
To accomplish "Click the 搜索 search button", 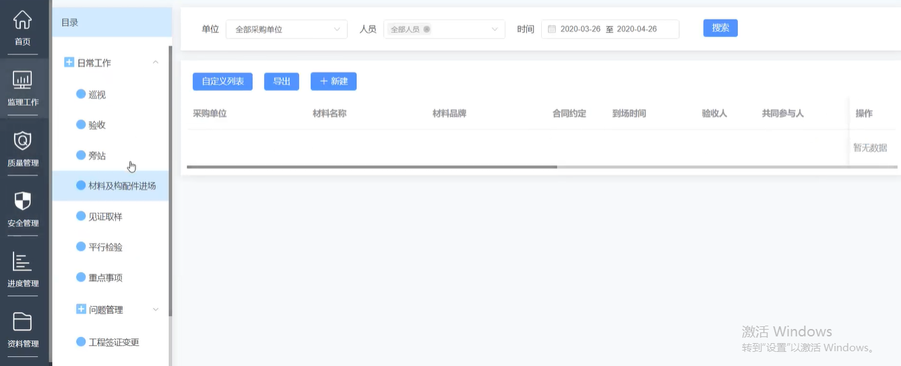I will (x=720, y=28).
